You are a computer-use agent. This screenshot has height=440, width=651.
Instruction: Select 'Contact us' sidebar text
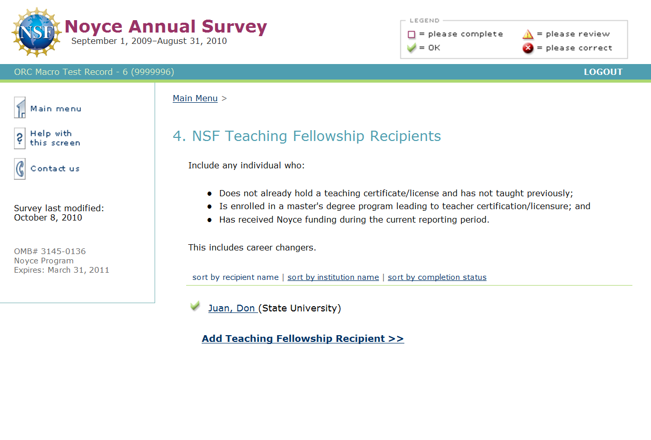pos(55,169)
